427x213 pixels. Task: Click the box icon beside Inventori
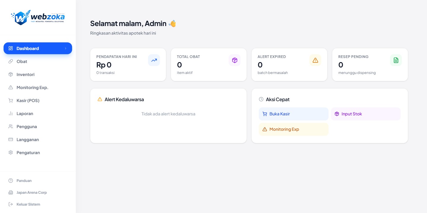(x=11, y=74)
